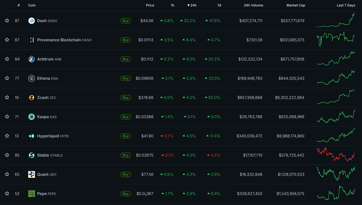Toggle Hyperliquid watchlist star

coord(7,136)
